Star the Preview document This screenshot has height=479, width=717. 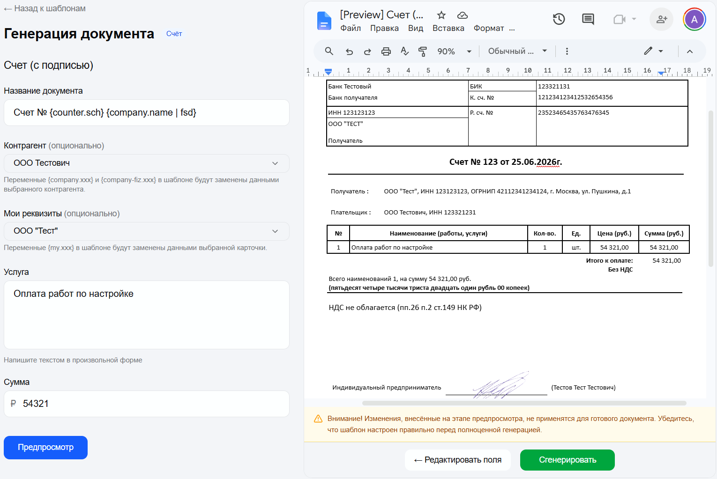[x=441, y=15]
